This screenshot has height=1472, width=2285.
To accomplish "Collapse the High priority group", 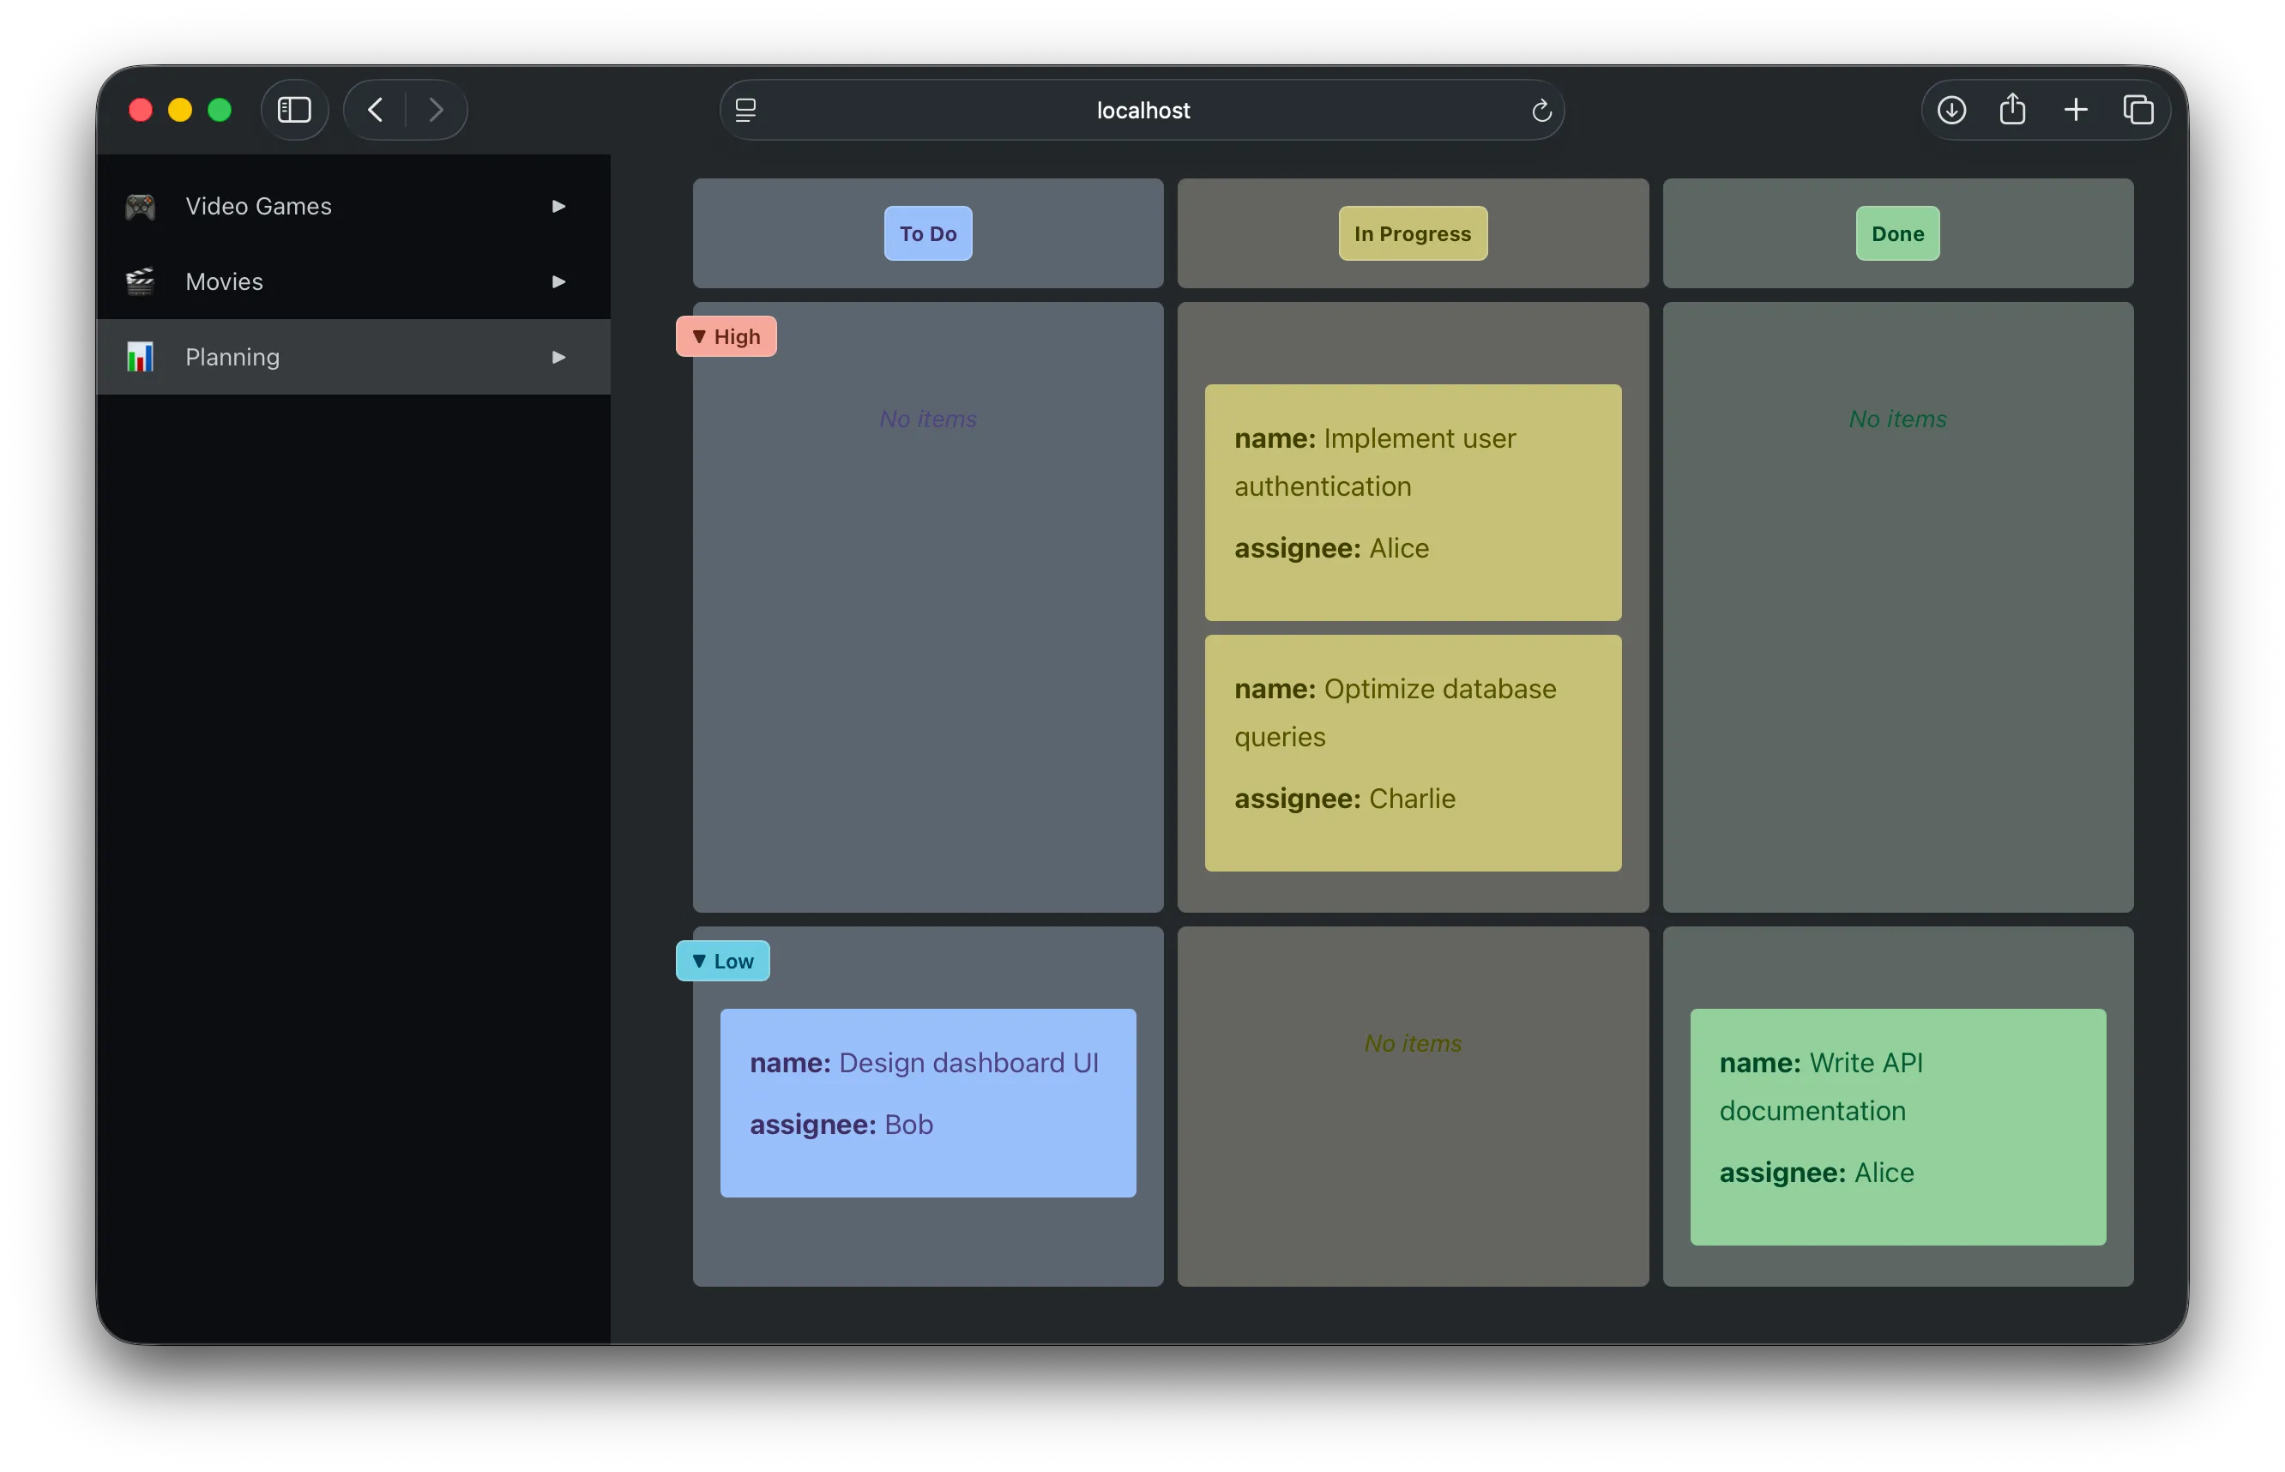I will tap(725, 335).
